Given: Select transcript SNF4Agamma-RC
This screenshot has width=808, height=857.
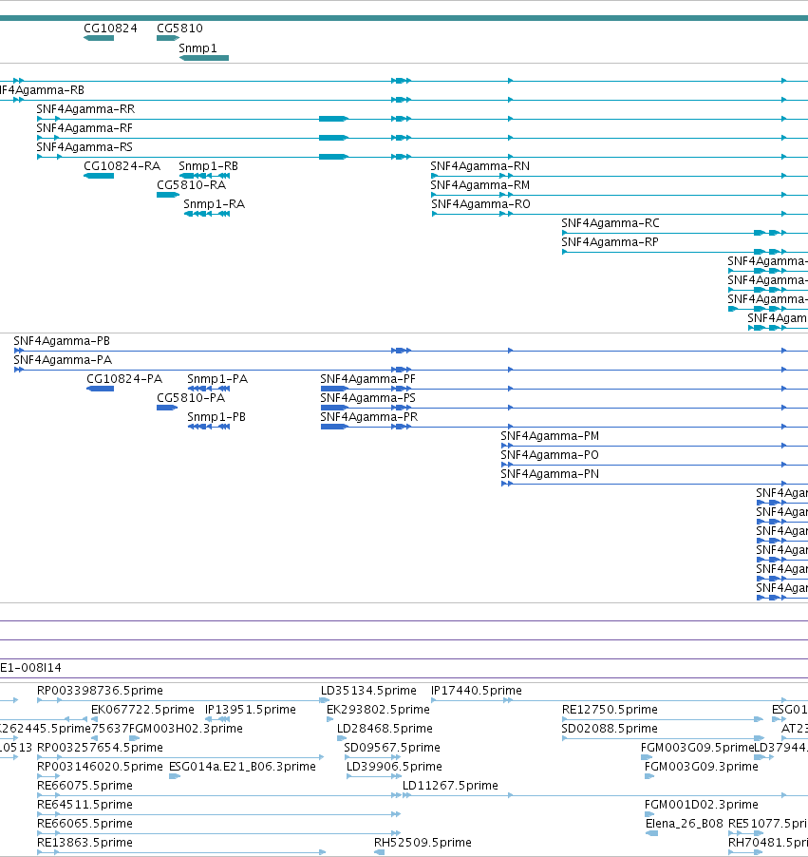Looking at the screenshot, I should pyautogui.click(x=611, y=223).
